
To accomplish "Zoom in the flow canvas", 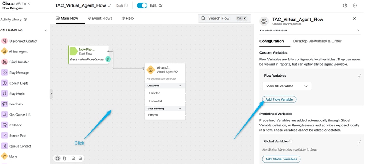I will [x=80, y=159].
